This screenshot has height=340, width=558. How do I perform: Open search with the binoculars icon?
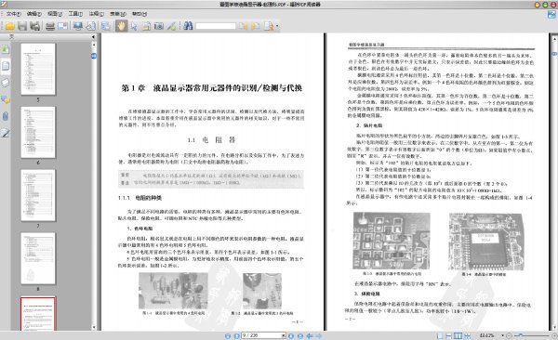click(x=188, y=26)
